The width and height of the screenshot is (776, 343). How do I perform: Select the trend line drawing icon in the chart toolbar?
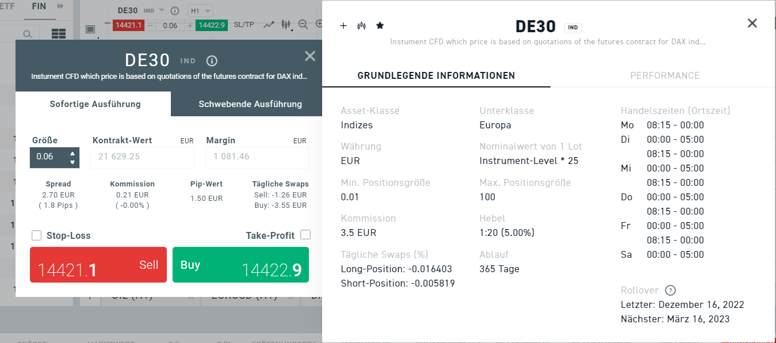click(x=269, y=25)
